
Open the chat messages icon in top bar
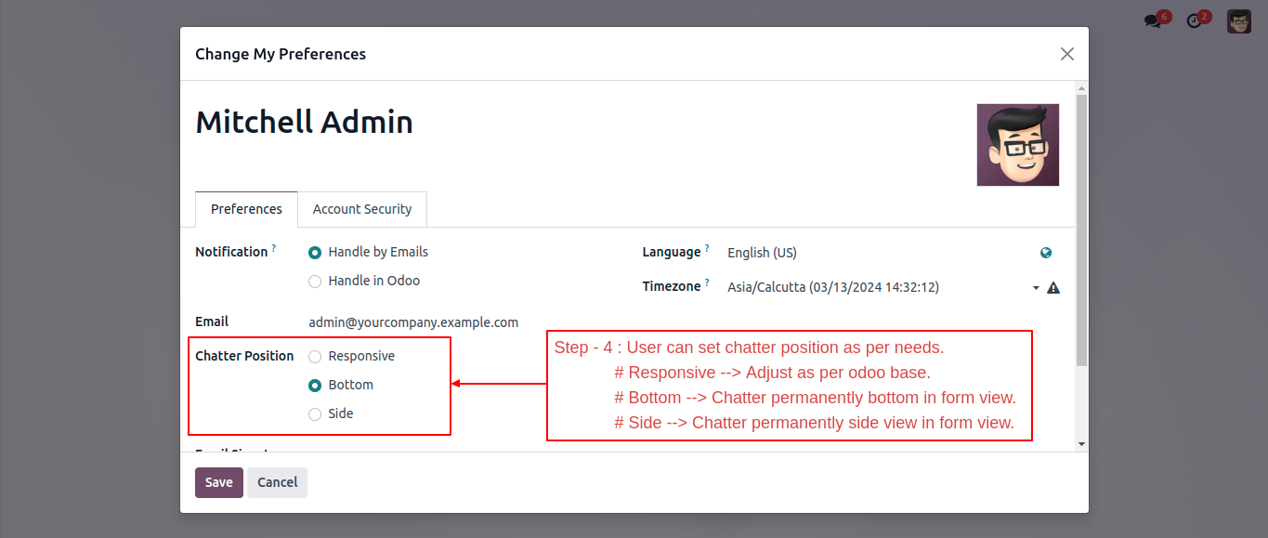(1153, 20)
